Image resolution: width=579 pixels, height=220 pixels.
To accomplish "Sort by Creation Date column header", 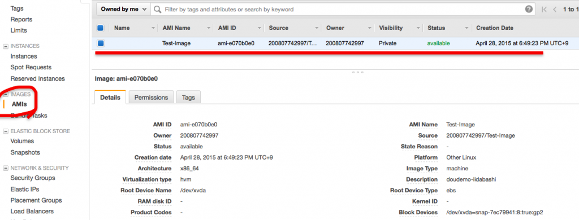I will tap(495, 28).
